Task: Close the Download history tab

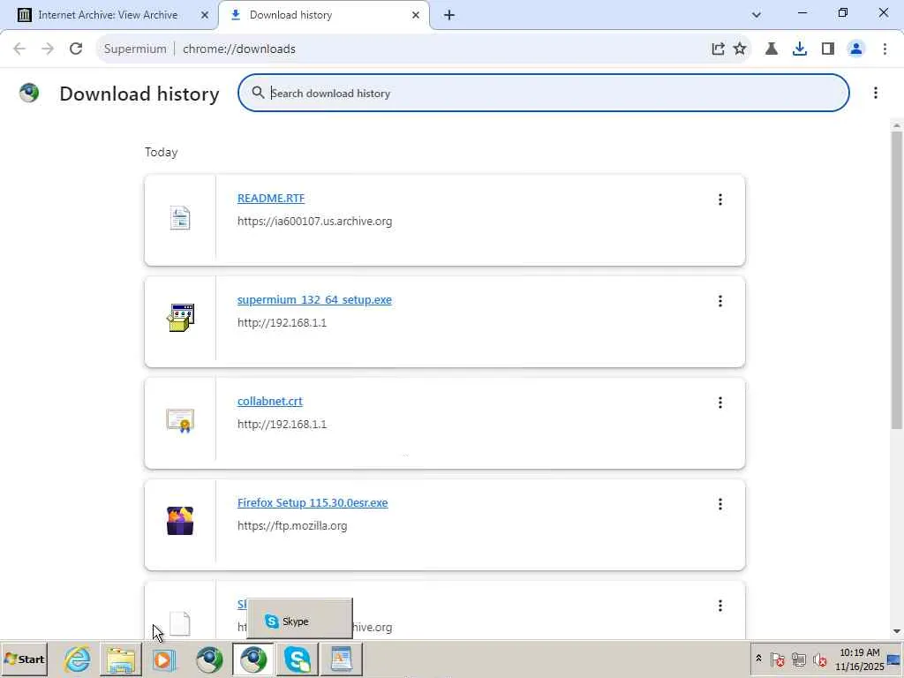Action: (x=416, y=15)
